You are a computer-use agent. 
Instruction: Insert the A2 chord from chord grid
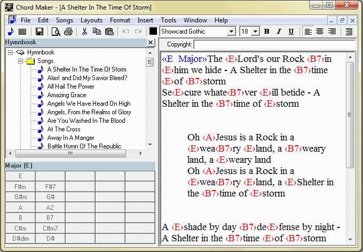50,208
